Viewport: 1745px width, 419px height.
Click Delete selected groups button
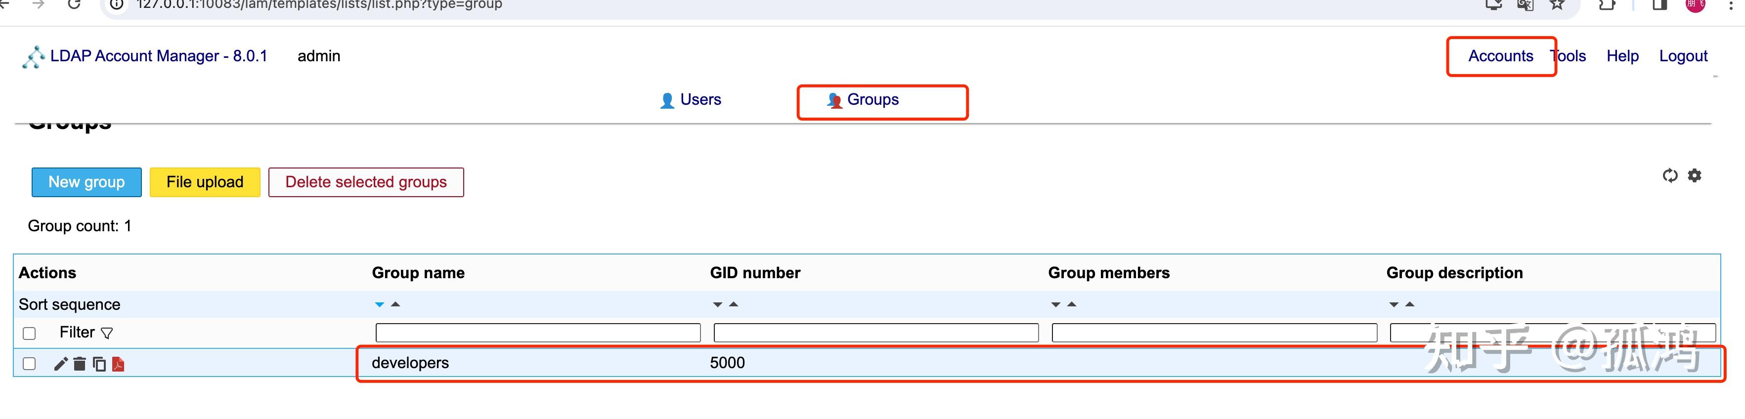[366, 182]
